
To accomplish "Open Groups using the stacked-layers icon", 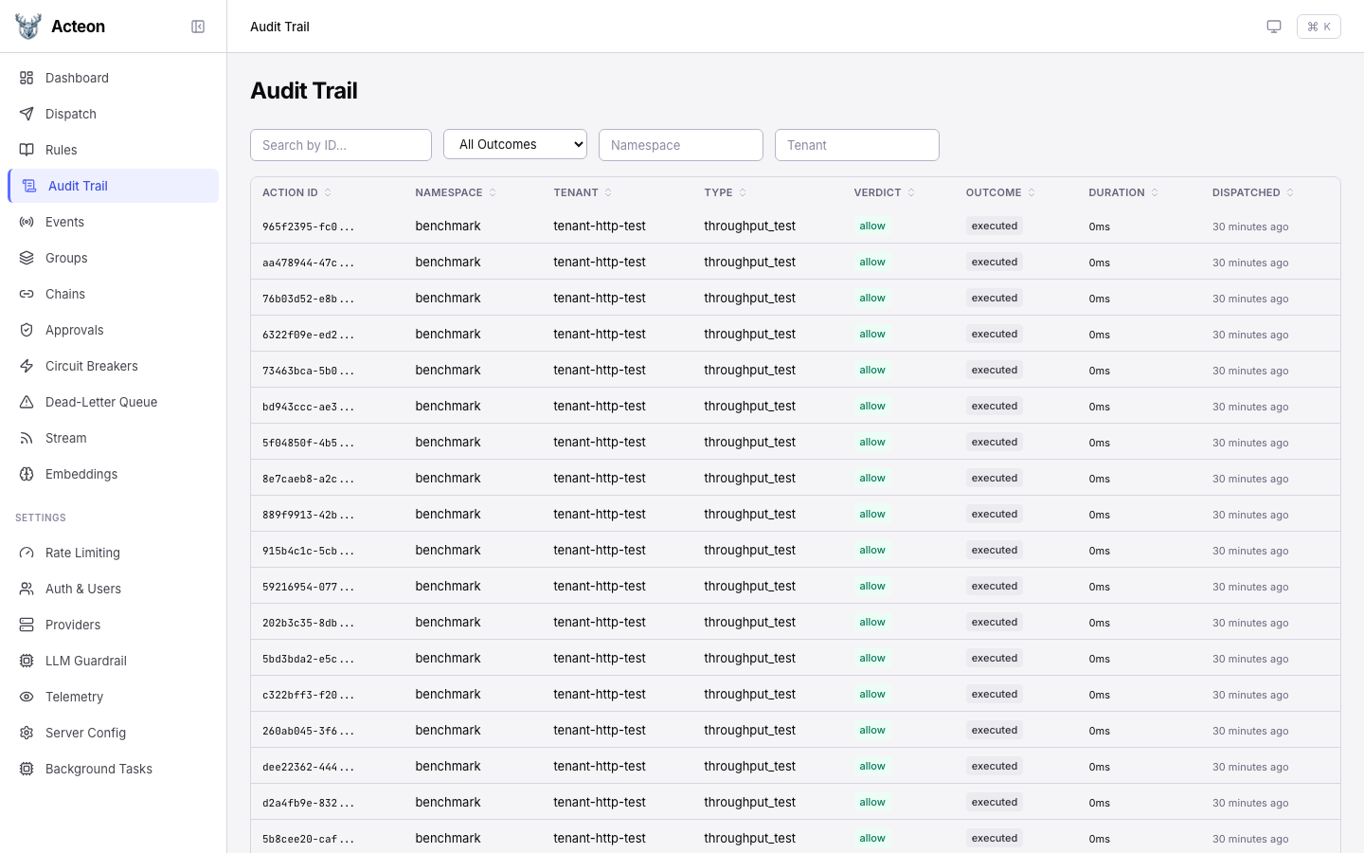I will (27, 258).
